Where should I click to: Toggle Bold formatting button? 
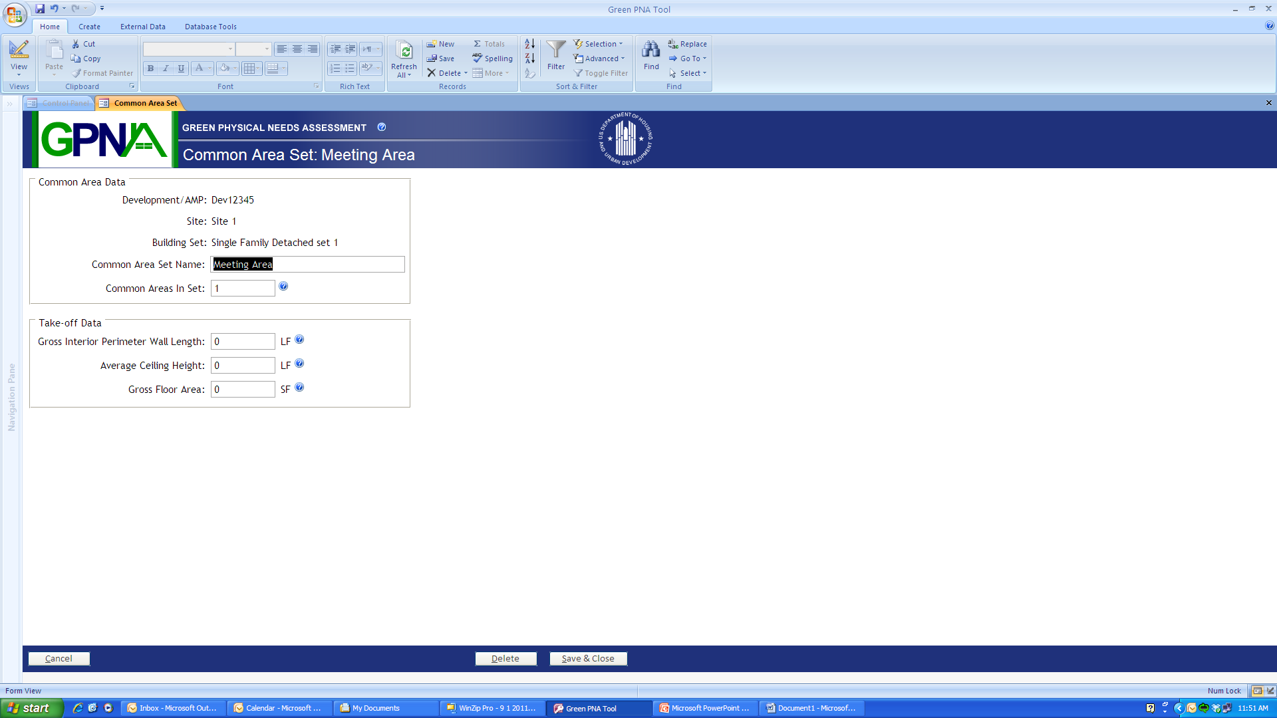(x=151, y=68)
